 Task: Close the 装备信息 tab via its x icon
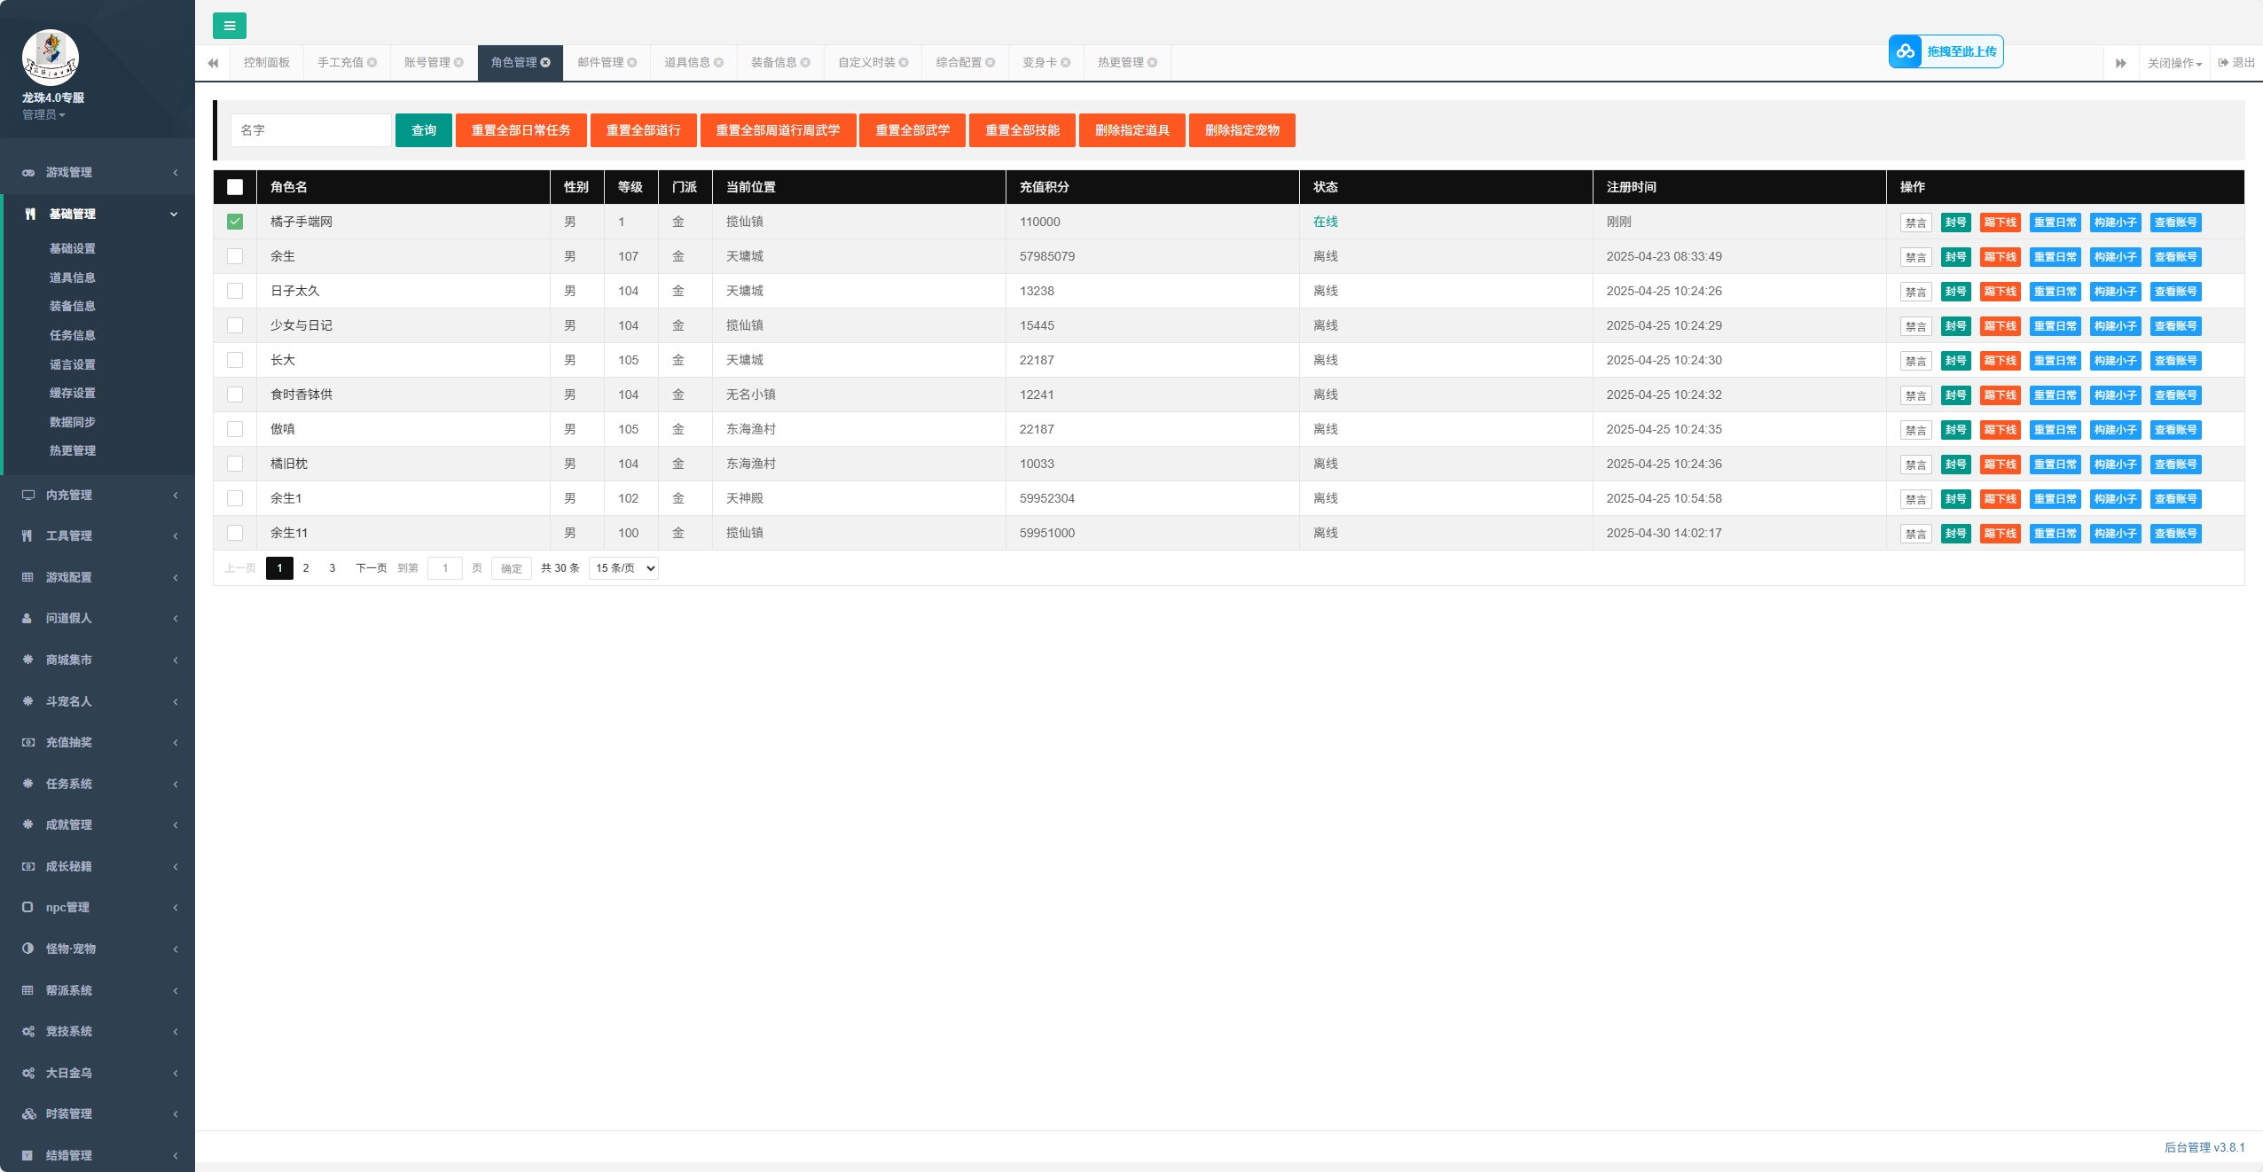pyautogui.click(x=805, y=62)
